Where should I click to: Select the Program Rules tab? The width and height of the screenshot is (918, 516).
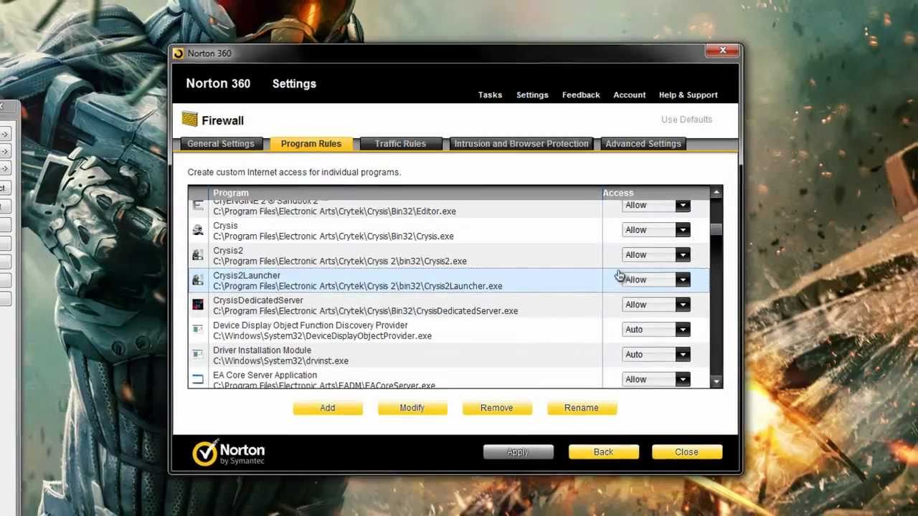311,144
